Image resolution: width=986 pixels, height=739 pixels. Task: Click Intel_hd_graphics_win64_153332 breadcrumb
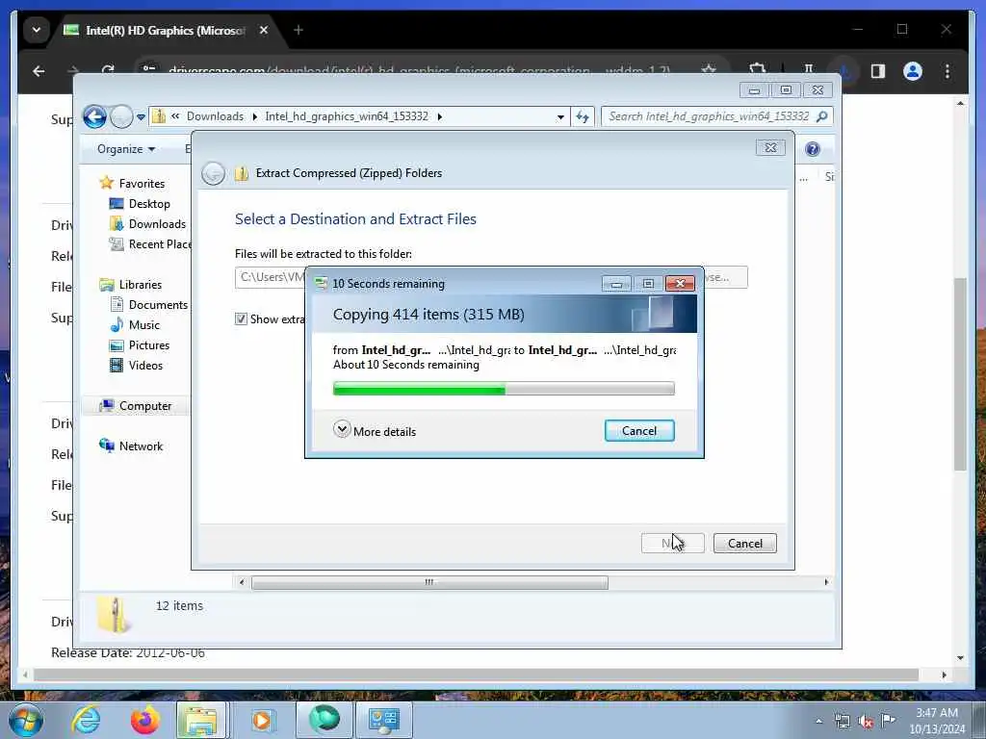pyautogui.click(x=347, y=116)
